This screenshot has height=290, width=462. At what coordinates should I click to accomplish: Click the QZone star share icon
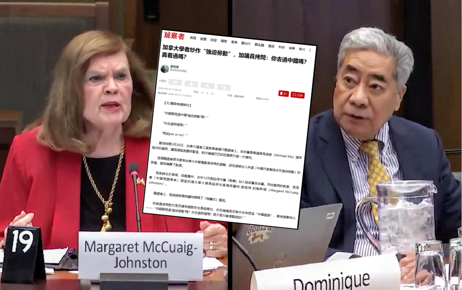[x=207, y=85]
